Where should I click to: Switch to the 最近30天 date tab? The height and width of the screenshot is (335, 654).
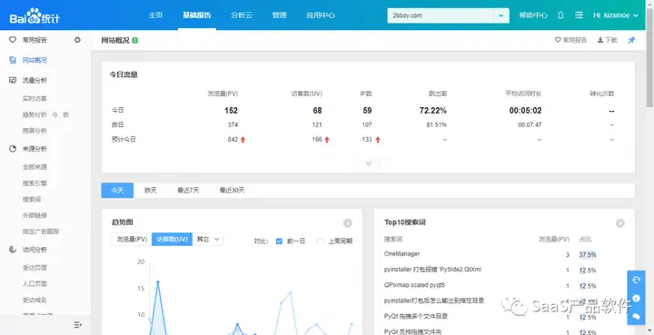tap(232, 191)
